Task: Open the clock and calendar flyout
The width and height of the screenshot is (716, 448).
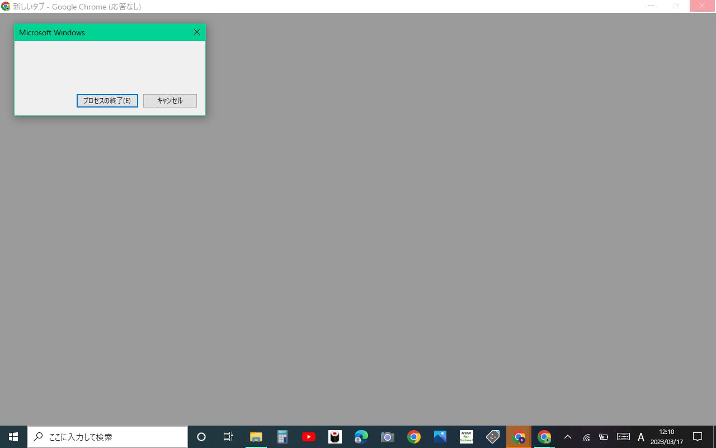Action: [666, 437]
